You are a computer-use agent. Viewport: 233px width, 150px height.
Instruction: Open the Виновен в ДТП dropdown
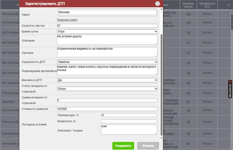point(107,80)
